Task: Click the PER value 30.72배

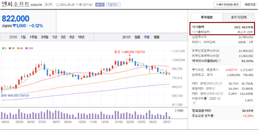Action: tap(233, 84)
